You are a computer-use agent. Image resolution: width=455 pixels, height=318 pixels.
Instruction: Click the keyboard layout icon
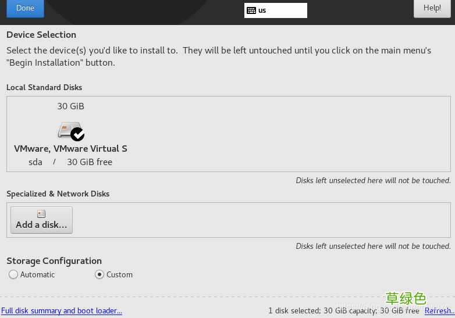[x=251, y=10]
